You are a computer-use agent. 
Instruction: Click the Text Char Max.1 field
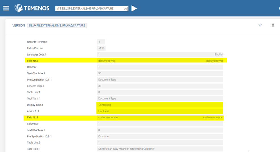(160, 73)
